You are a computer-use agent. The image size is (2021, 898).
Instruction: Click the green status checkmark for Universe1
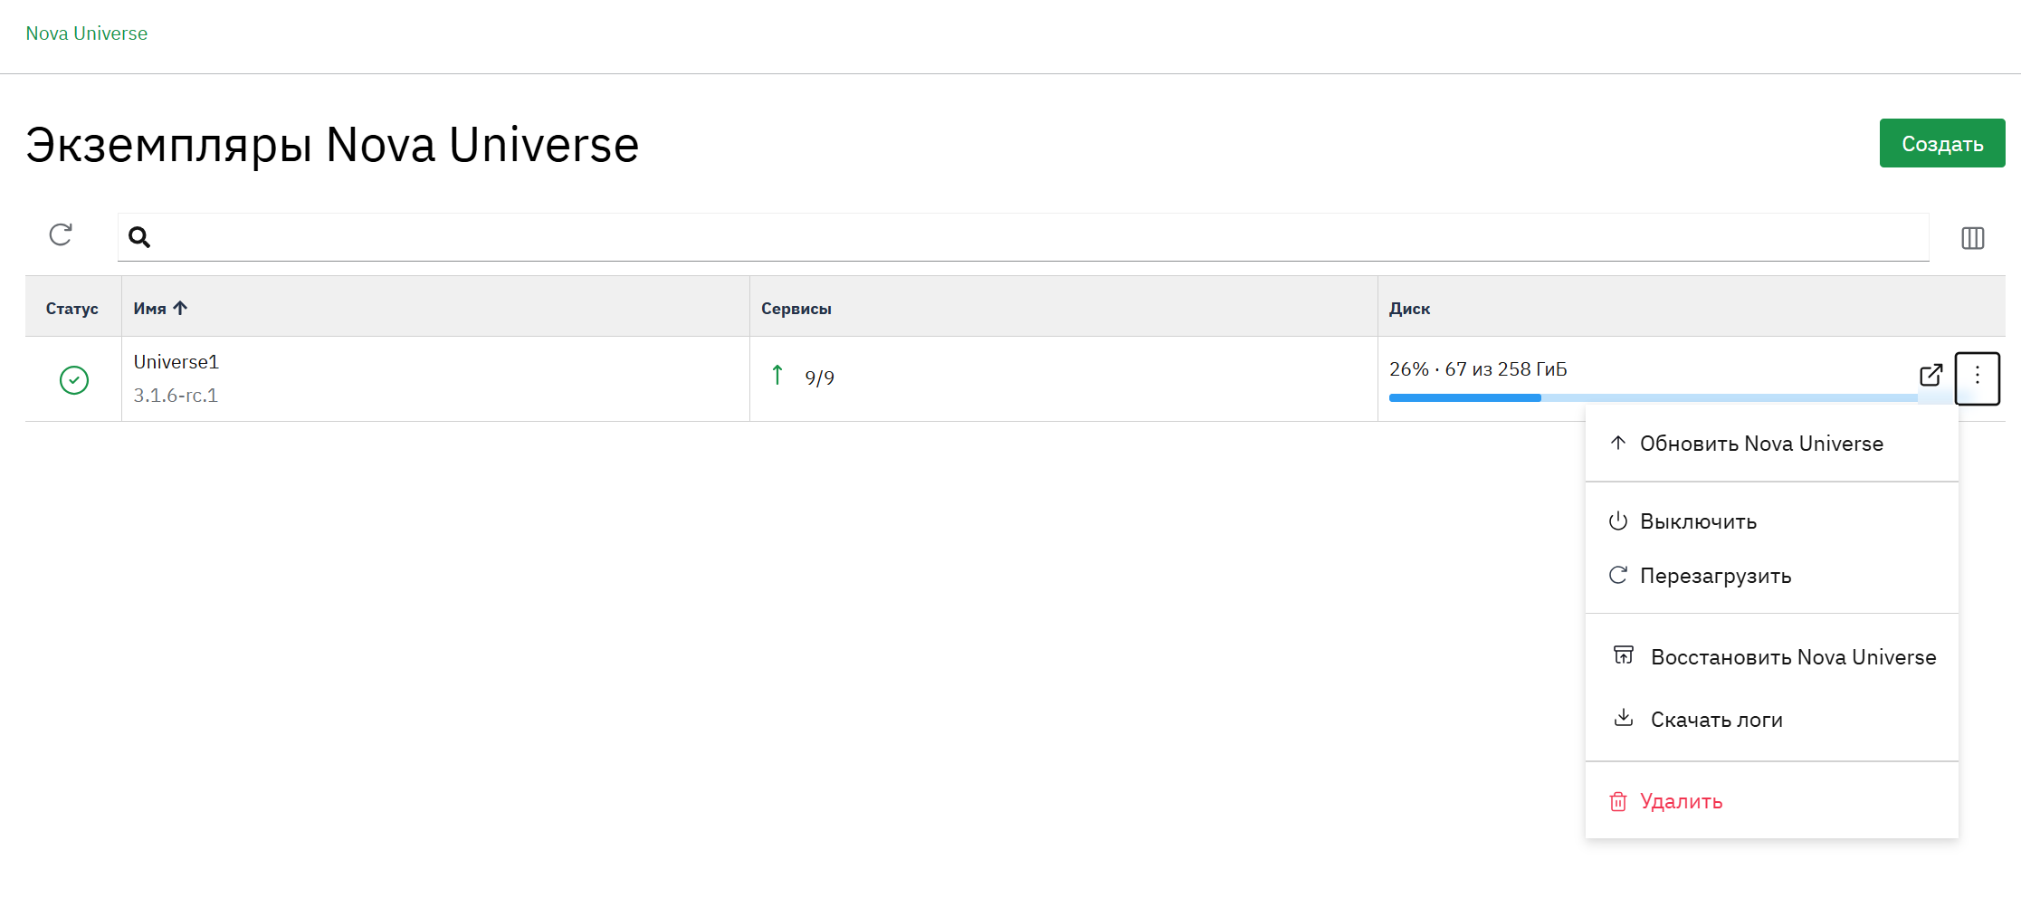pyautogui.click(x=74, y=380)
